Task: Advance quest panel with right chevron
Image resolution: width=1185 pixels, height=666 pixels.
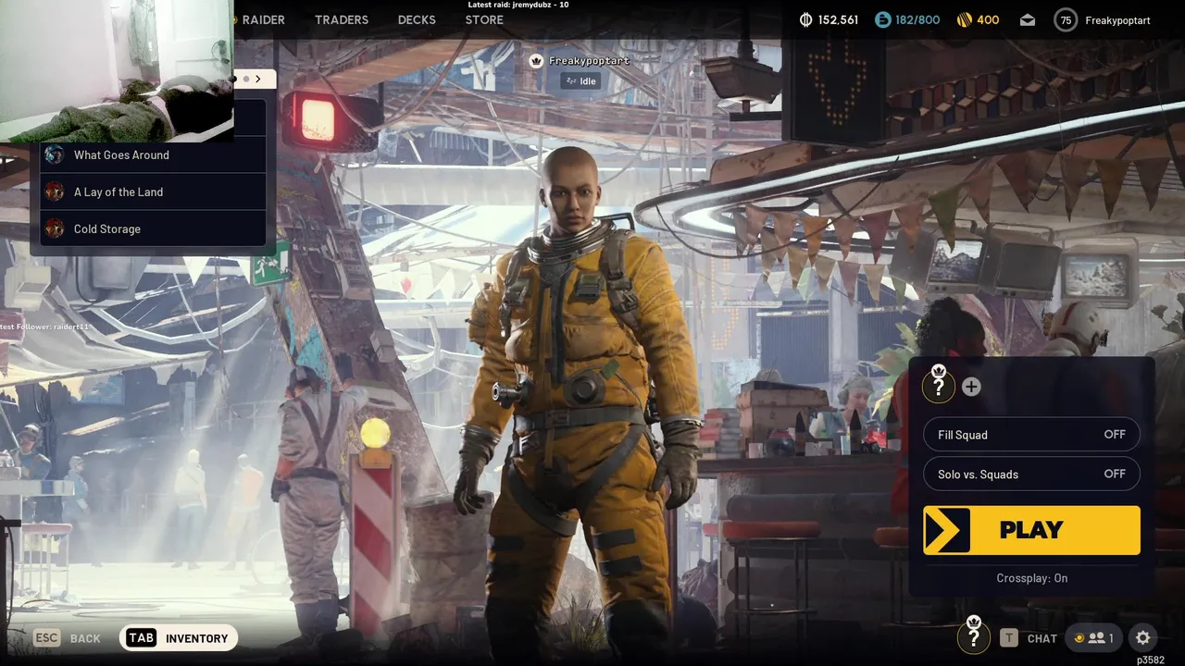Action: click(x=258, y=79)
